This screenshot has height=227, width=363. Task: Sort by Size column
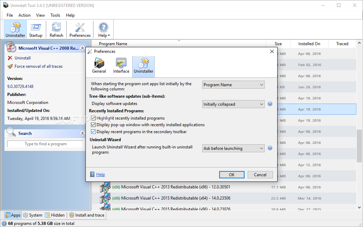pos(278,44)
